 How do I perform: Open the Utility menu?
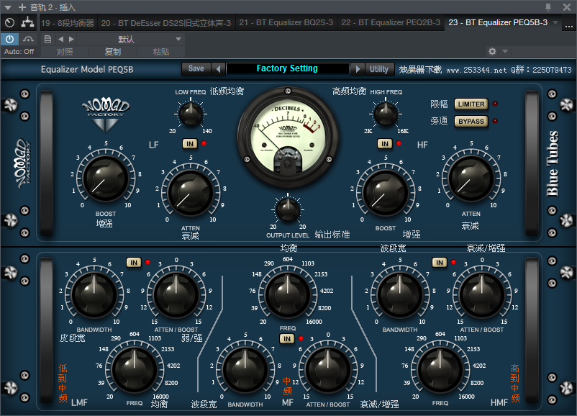coord(379,69)
